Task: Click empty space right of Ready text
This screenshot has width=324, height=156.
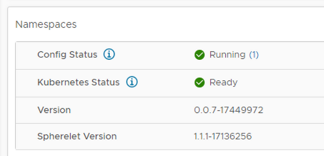Action: [281, 82]
